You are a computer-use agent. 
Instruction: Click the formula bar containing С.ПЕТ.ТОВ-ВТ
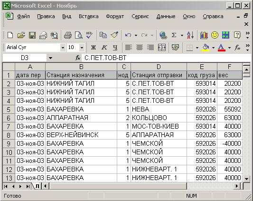point(166,58)
